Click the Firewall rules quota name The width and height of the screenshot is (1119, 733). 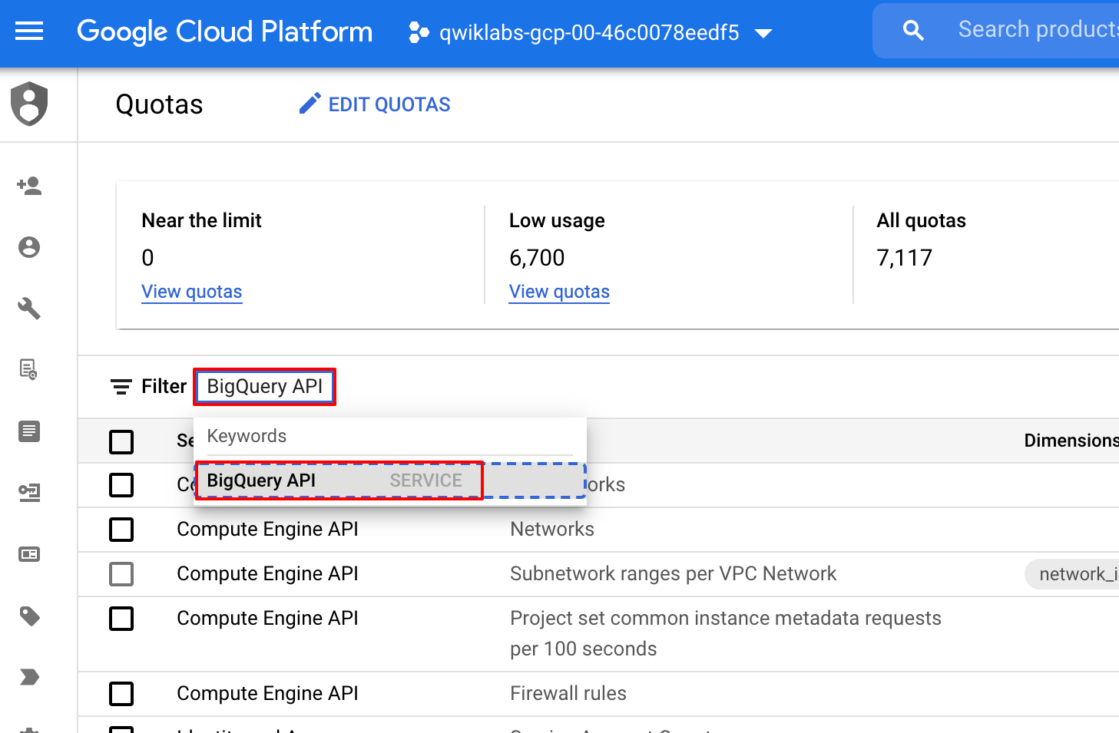(x=568, y=693)
